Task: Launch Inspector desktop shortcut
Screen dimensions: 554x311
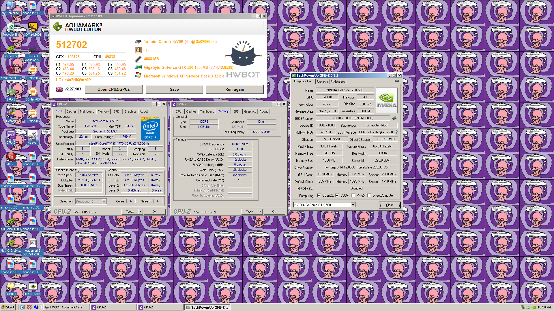Action: 11,51
